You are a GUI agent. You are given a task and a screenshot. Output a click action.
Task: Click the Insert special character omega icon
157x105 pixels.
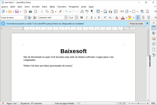tap(134, 11)
